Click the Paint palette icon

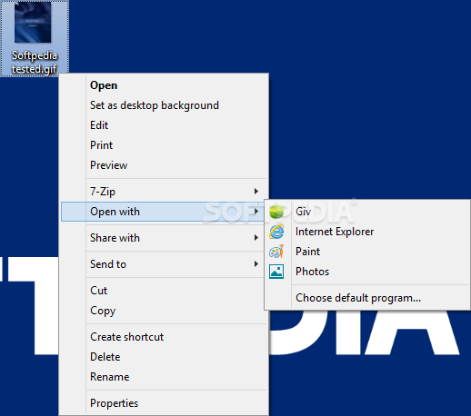276,252
